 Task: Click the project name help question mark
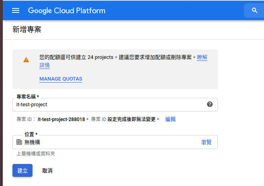click(x=209, y=104)
